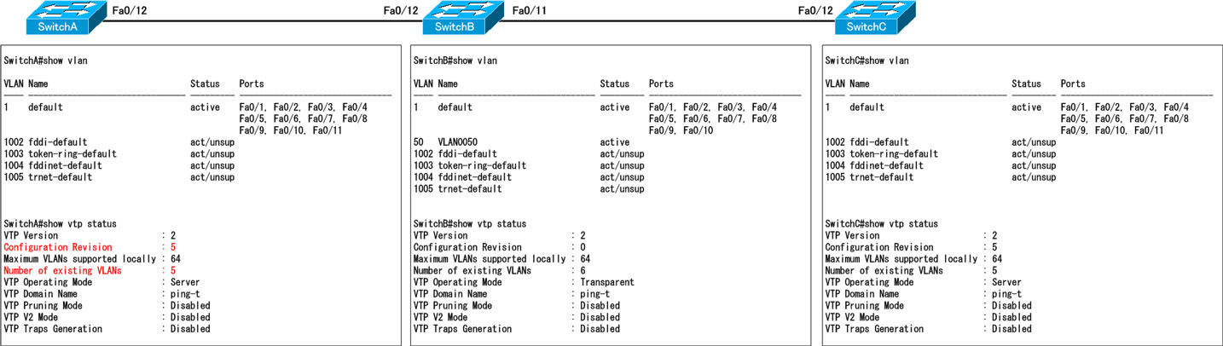Click the Status column header in SwitchC output
This screenshot has height=346, width=1223.
coord(1026,84)
